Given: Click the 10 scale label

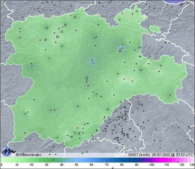Looking at the screenshot, I should point(17,164).
